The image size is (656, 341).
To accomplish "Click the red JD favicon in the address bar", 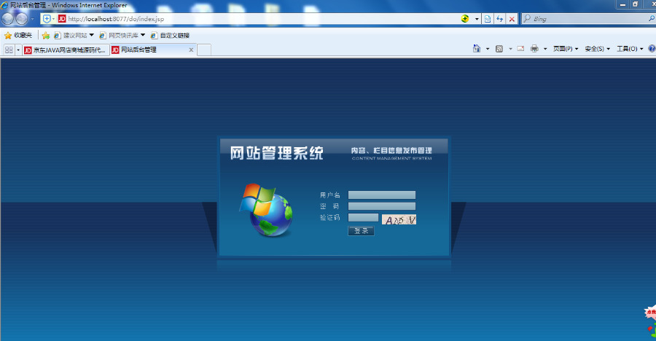I will pos(62,19).
